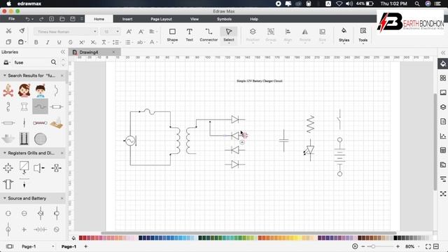Select the skull and crossbones symbol
The width and height of the screenshot is (448, 252).
click(x=8, y=90)
